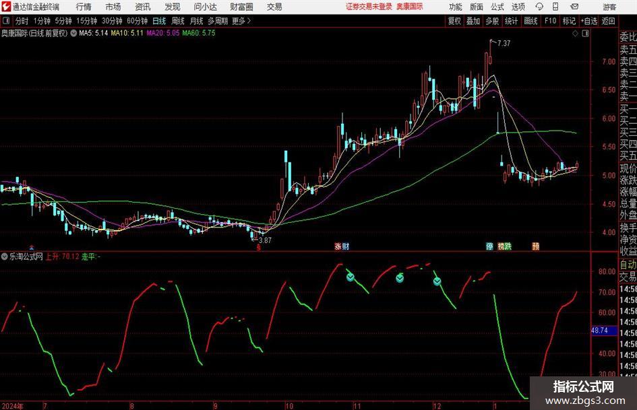Screen dimensions: 637x410
Task: Open the 选项 menu
Action: click(x=518, y=7)
